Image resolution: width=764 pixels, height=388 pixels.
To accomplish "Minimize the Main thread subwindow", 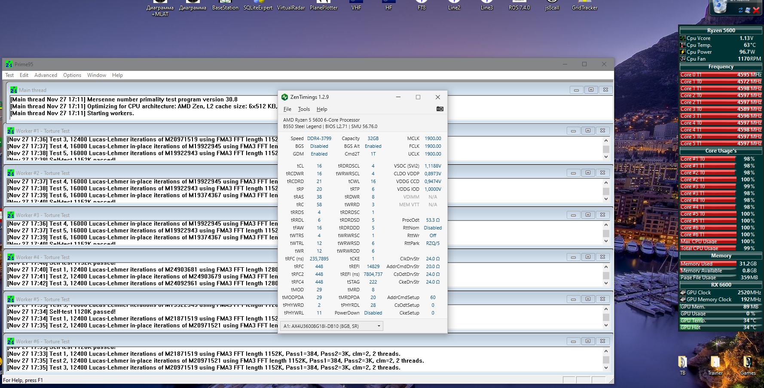I will pos(576,90).
